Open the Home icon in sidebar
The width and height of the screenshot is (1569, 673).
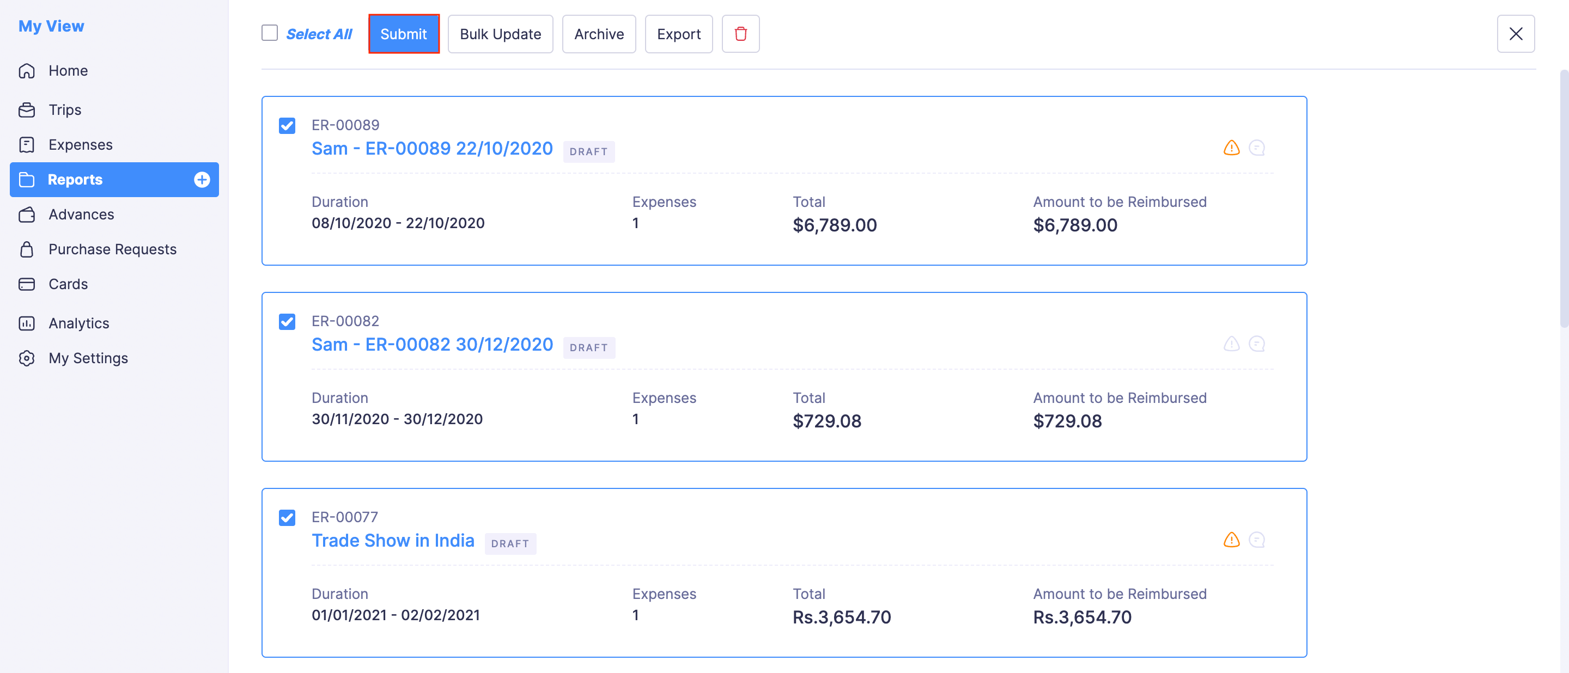point(27,71)
